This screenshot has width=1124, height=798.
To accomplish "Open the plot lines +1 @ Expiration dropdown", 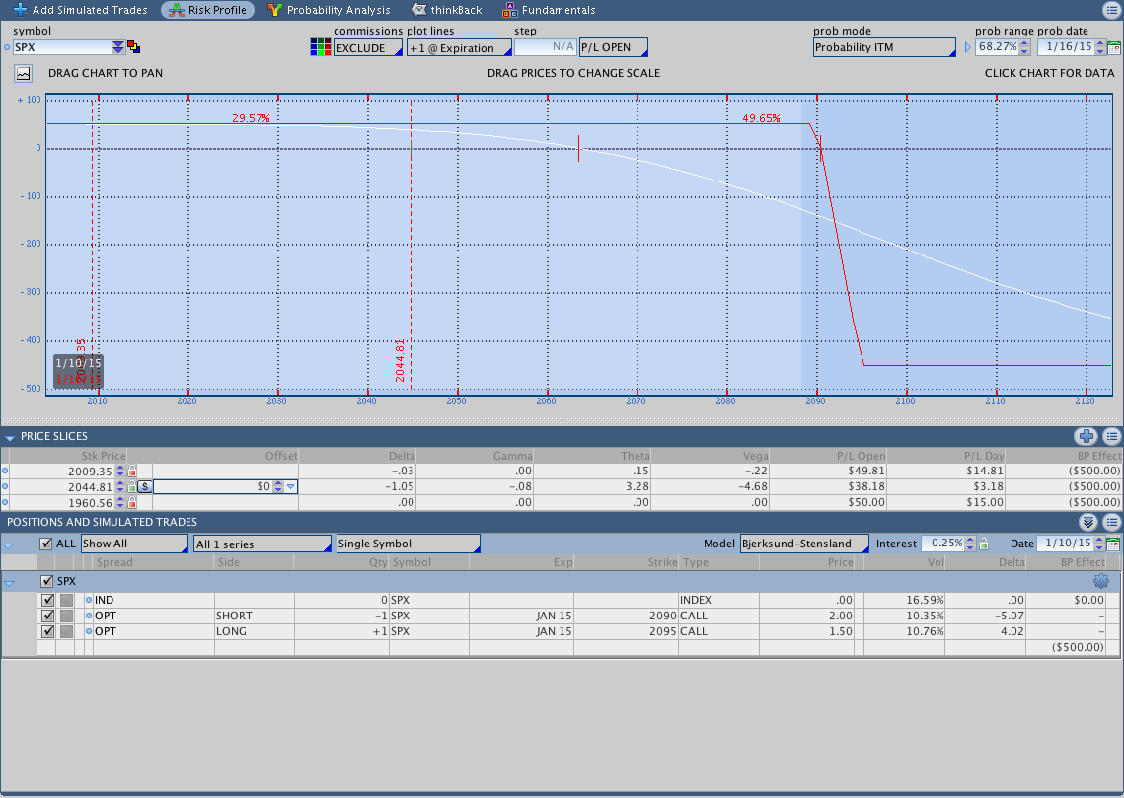I will click(459, 48).
